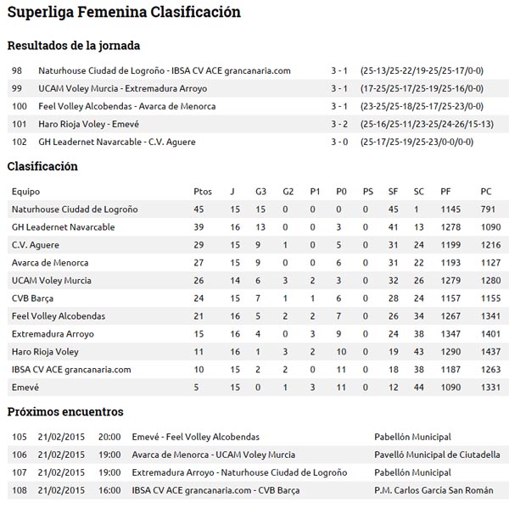This screenshot has width=509, height=508.
Task: Click Pavelló Municipal de Ciutadella venue
Action: point(437,455)
